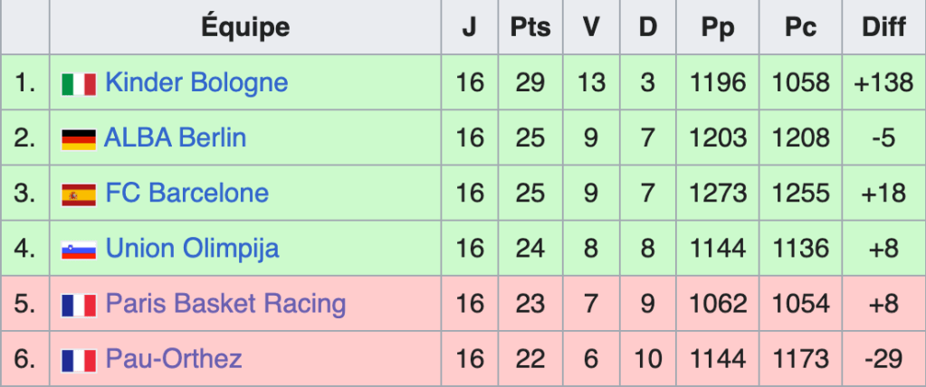926x387 pixels.
Task: Go to Union Olimpija page
Action: 192,249
